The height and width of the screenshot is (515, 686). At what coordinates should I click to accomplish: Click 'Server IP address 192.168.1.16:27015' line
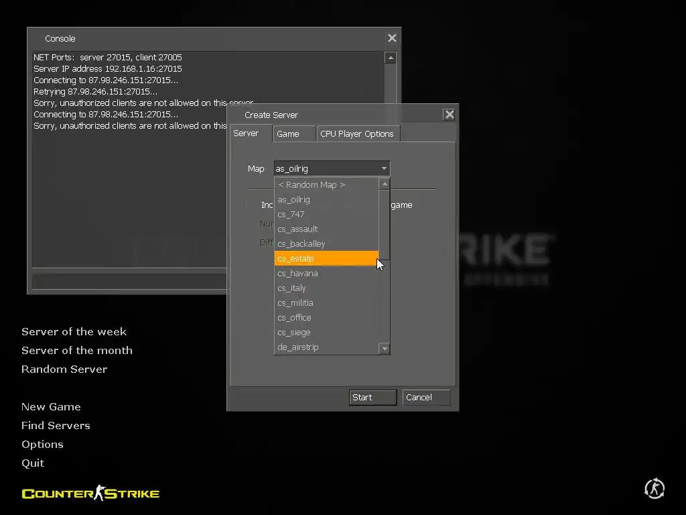(x=108, y=69)
